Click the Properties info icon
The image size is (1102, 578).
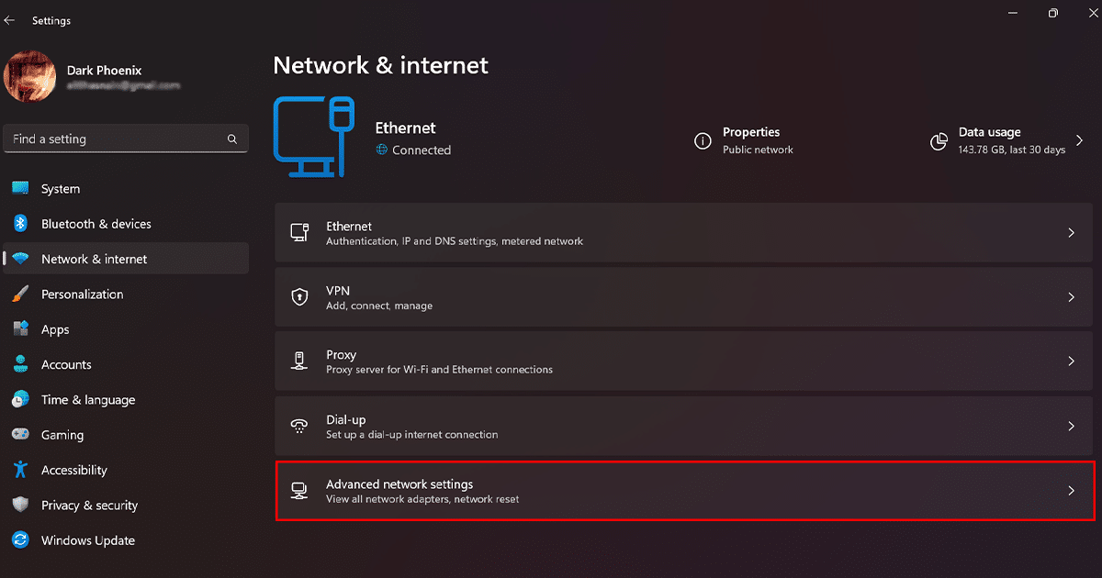(703, 141)
